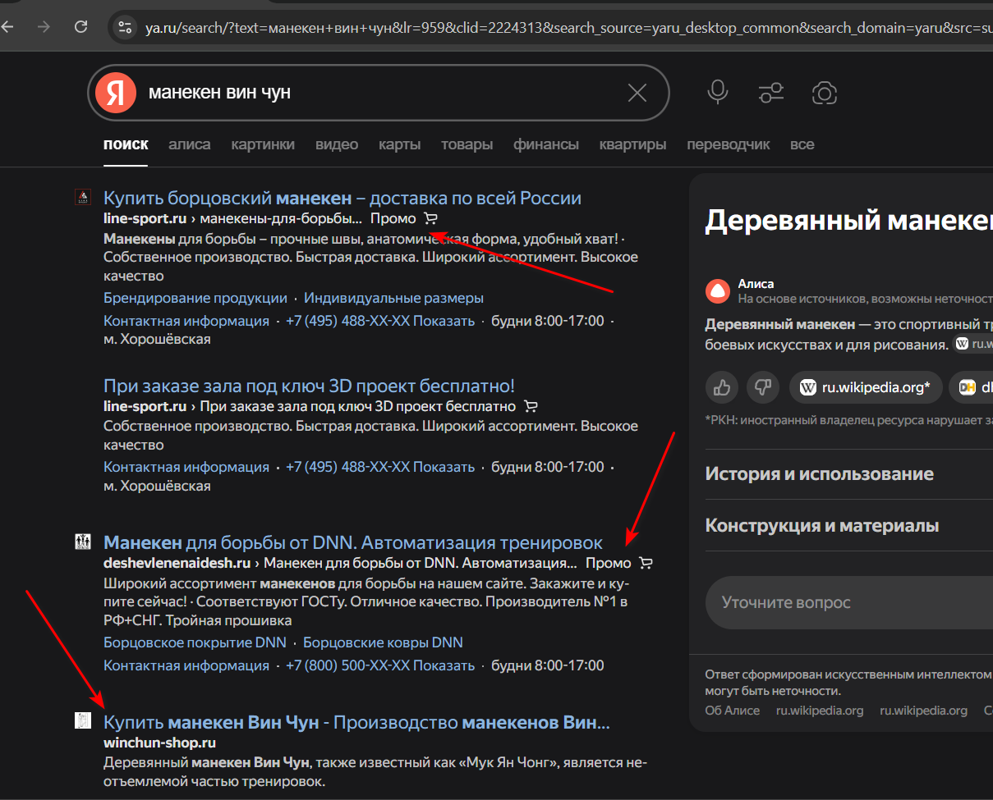The height and width of the screenshot is (800, 993).
Task: Open site info icon in address bar
Action: click(125, 27)
